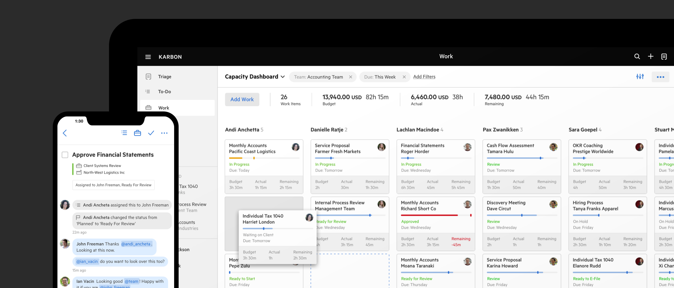Click the 26 Work Items count
This screenshot has width=674, height=288.
point(290,100)
